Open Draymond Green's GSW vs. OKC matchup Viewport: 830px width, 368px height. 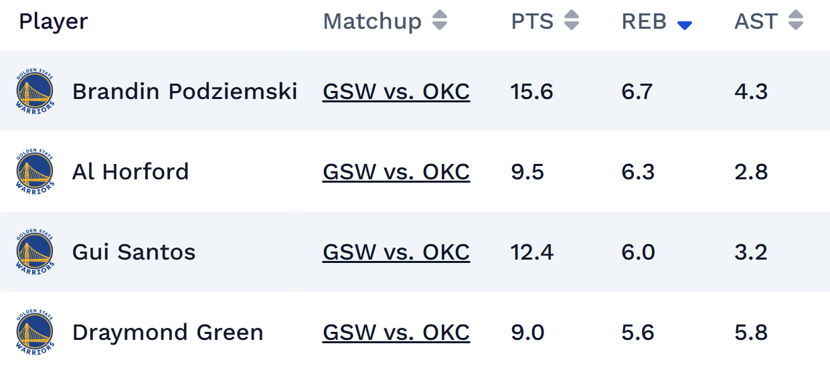point(396,333)
